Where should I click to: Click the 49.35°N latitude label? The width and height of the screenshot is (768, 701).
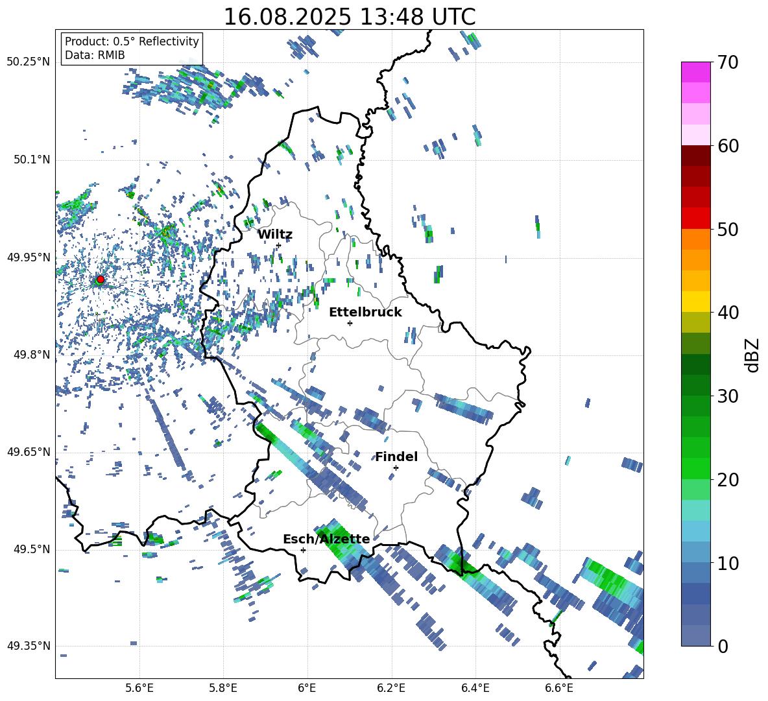pos(29,646)
